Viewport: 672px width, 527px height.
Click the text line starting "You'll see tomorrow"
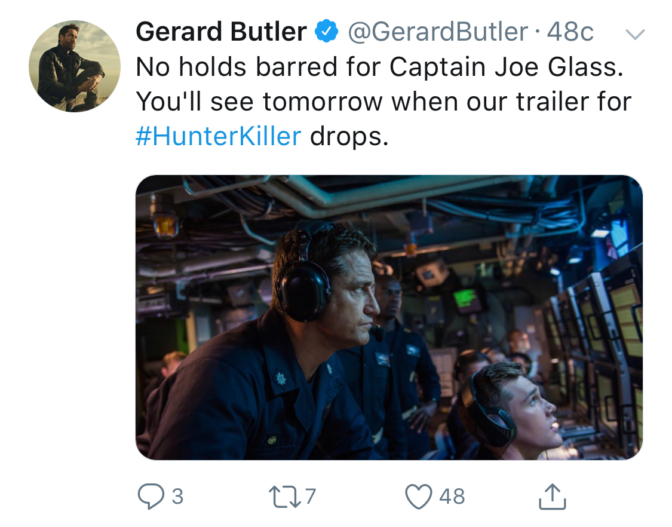coord(383,102)
